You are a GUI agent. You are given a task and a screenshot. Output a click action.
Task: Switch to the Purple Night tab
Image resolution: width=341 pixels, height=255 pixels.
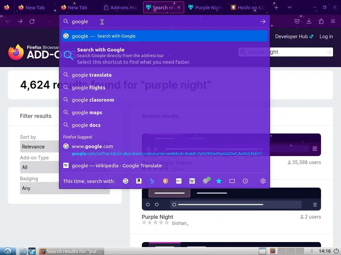[205, 7]
